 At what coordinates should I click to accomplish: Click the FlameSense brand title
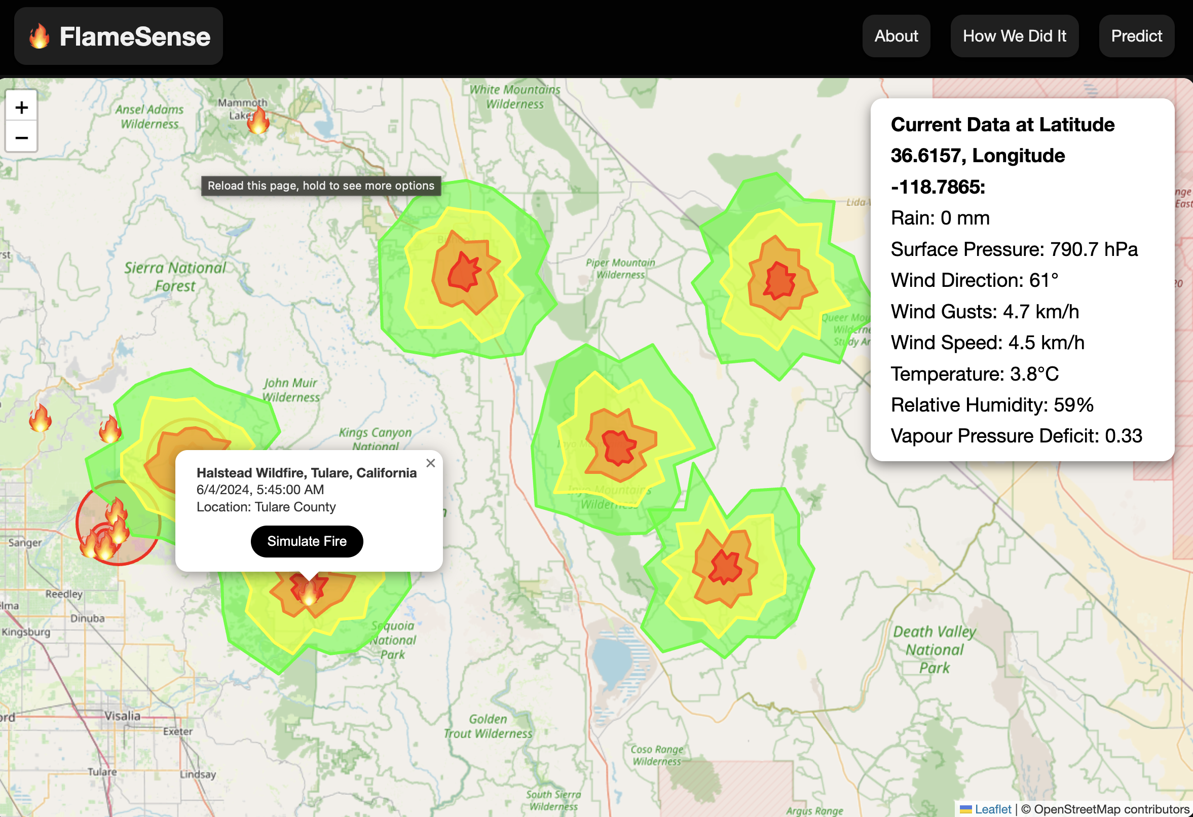pyautogui.click(x=134, y=36)
